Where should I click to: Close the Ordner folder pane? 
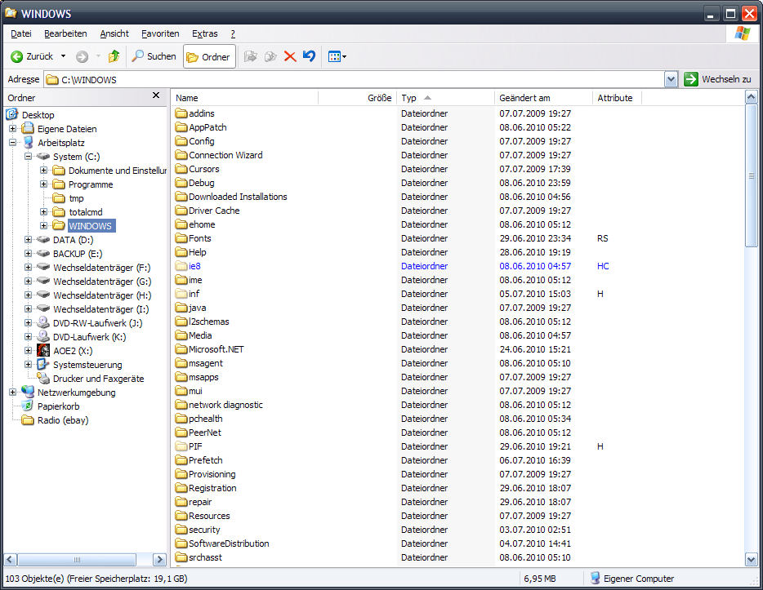coord(156,95)
